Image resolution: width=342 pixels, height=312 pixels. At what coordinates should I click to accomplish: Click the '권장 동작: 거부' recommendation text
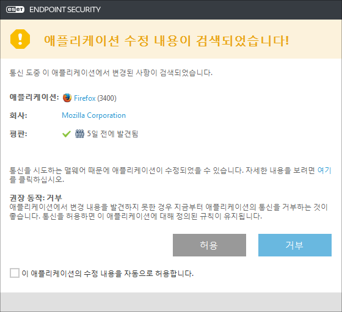coord(36,198)
